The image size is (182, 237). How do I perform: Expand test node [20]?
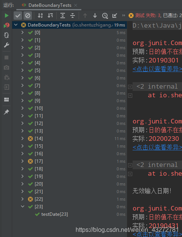22,184
